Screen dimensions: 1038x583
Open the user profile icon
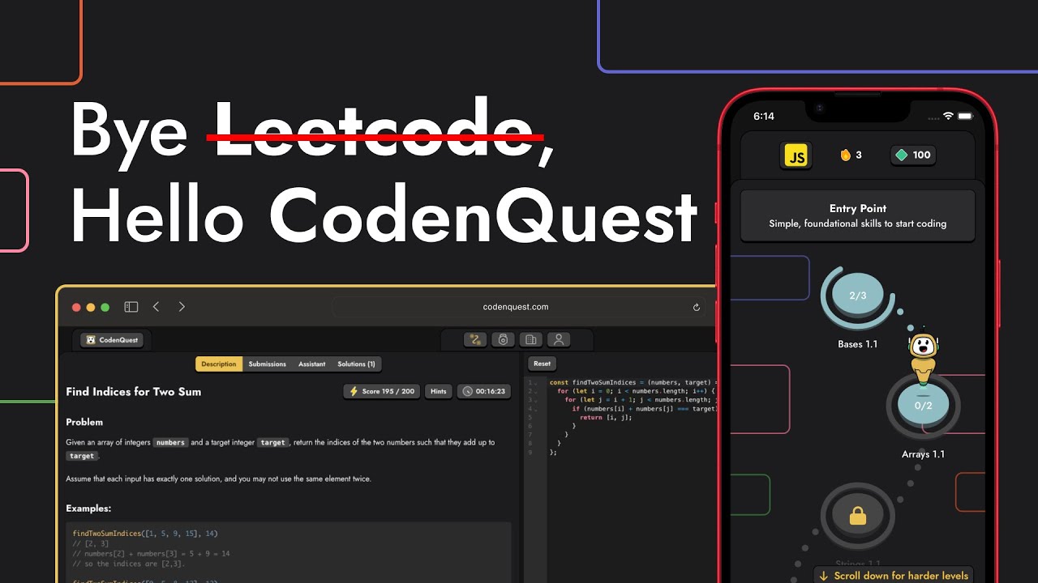point(558,340)
